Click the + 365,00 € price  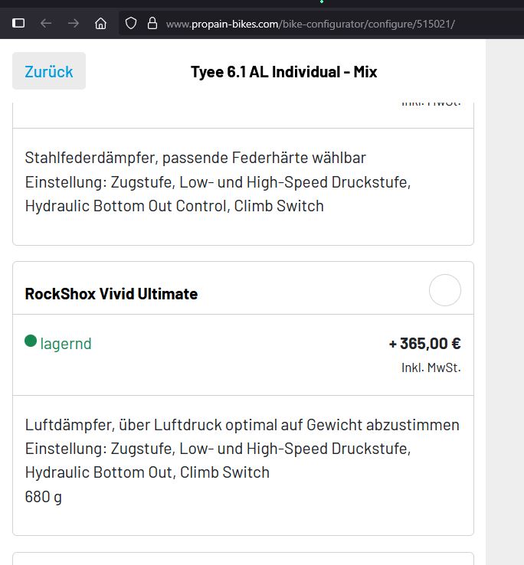pyautogui.click(x=424, y=343)
